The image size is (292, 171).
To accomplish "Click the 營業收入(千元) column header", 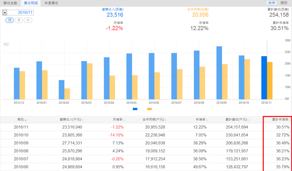I will click(x=70, y=120).
